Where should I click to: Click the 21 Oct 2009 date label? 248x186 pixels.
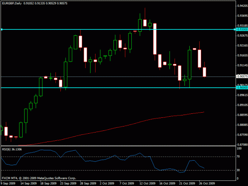click(187, 184)
